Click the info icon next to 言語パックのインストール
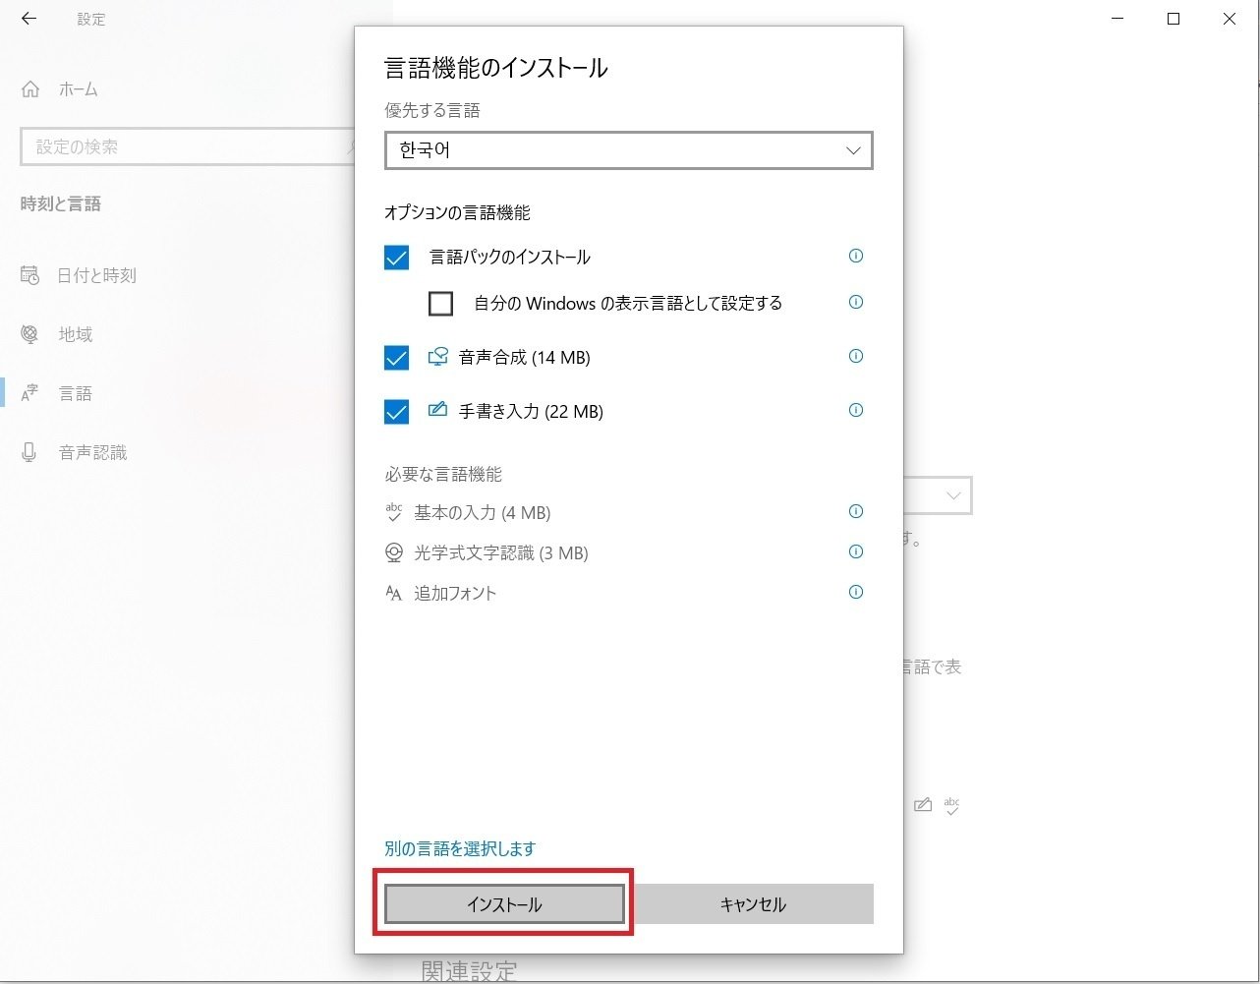The width and height of the screenshot is (1260, 984). pos(855,256)
